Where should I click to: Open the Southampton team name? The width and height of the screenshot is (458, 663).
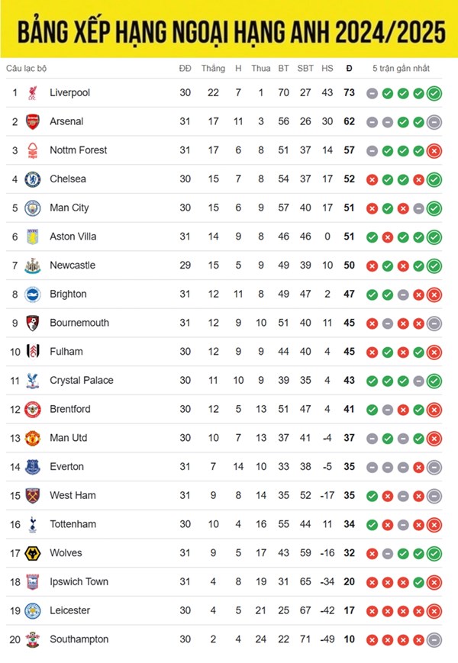[x=79, y=639]
